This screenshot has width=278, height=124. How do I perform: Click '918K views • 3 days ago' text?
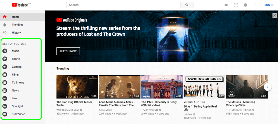point(240,114)
